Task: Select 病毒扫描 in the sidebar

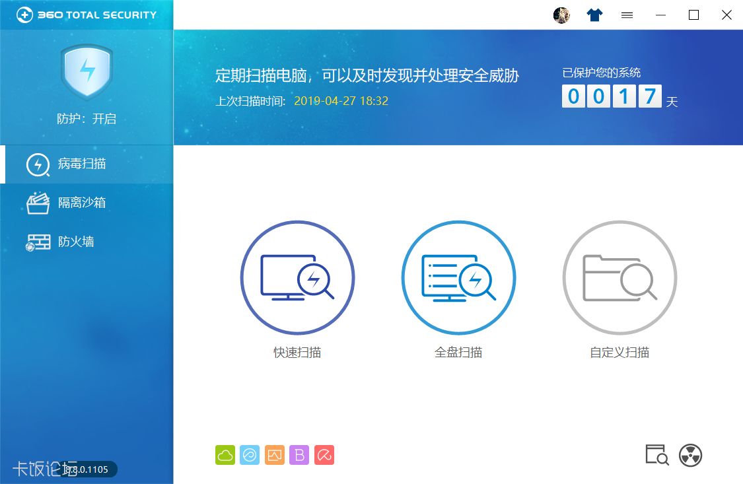Action: point(87,164)
